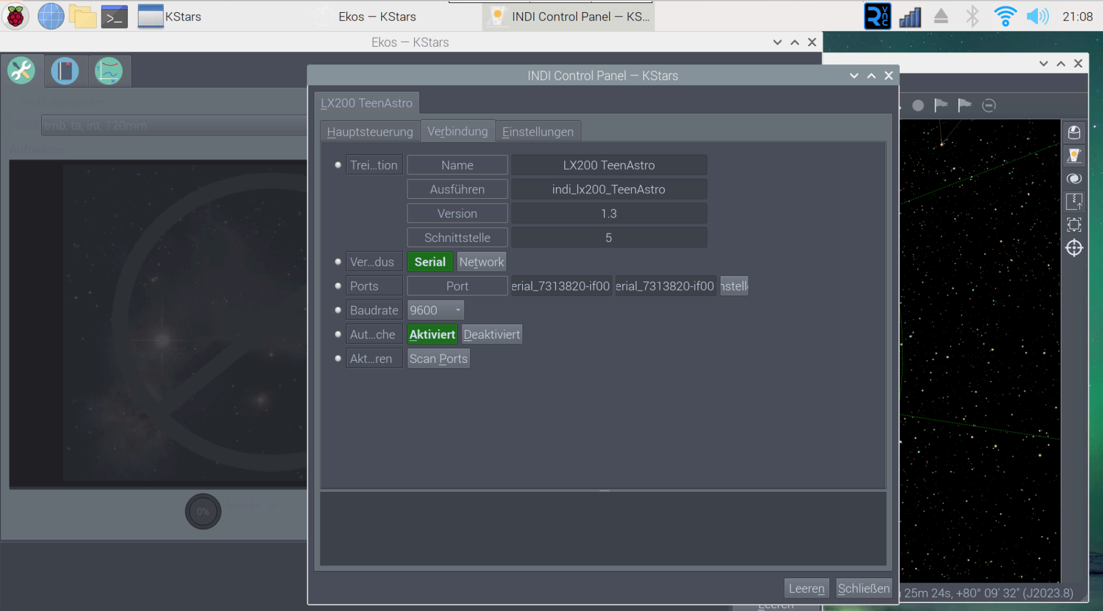
Task: Open the Ekos analyze chart icon
Action: [109, 71]
